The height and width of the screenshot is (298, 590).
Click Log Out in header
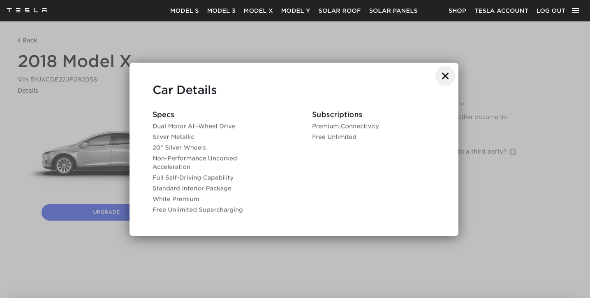tap(551, 11)
